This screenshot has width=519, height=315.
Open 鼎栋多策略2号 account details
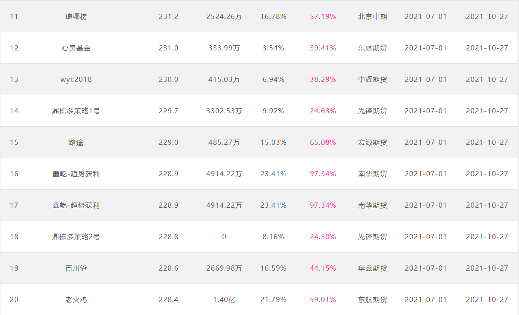point(76,237)
